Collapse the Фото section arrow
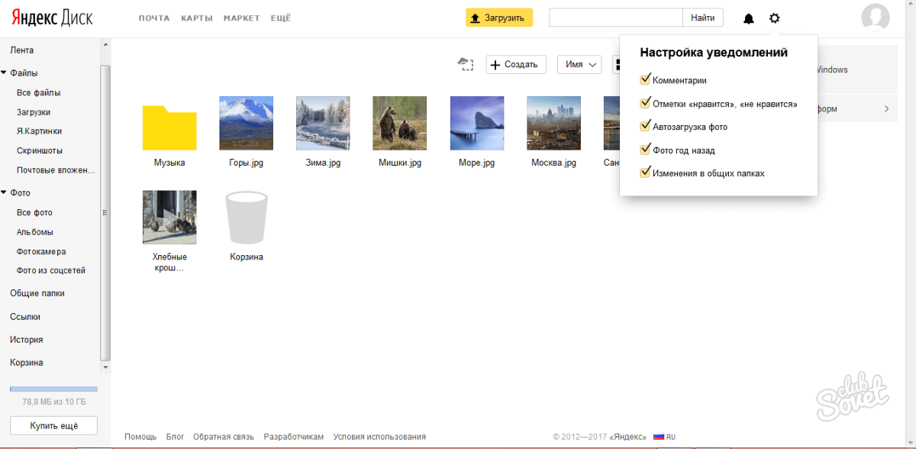 tap(4, 193)
